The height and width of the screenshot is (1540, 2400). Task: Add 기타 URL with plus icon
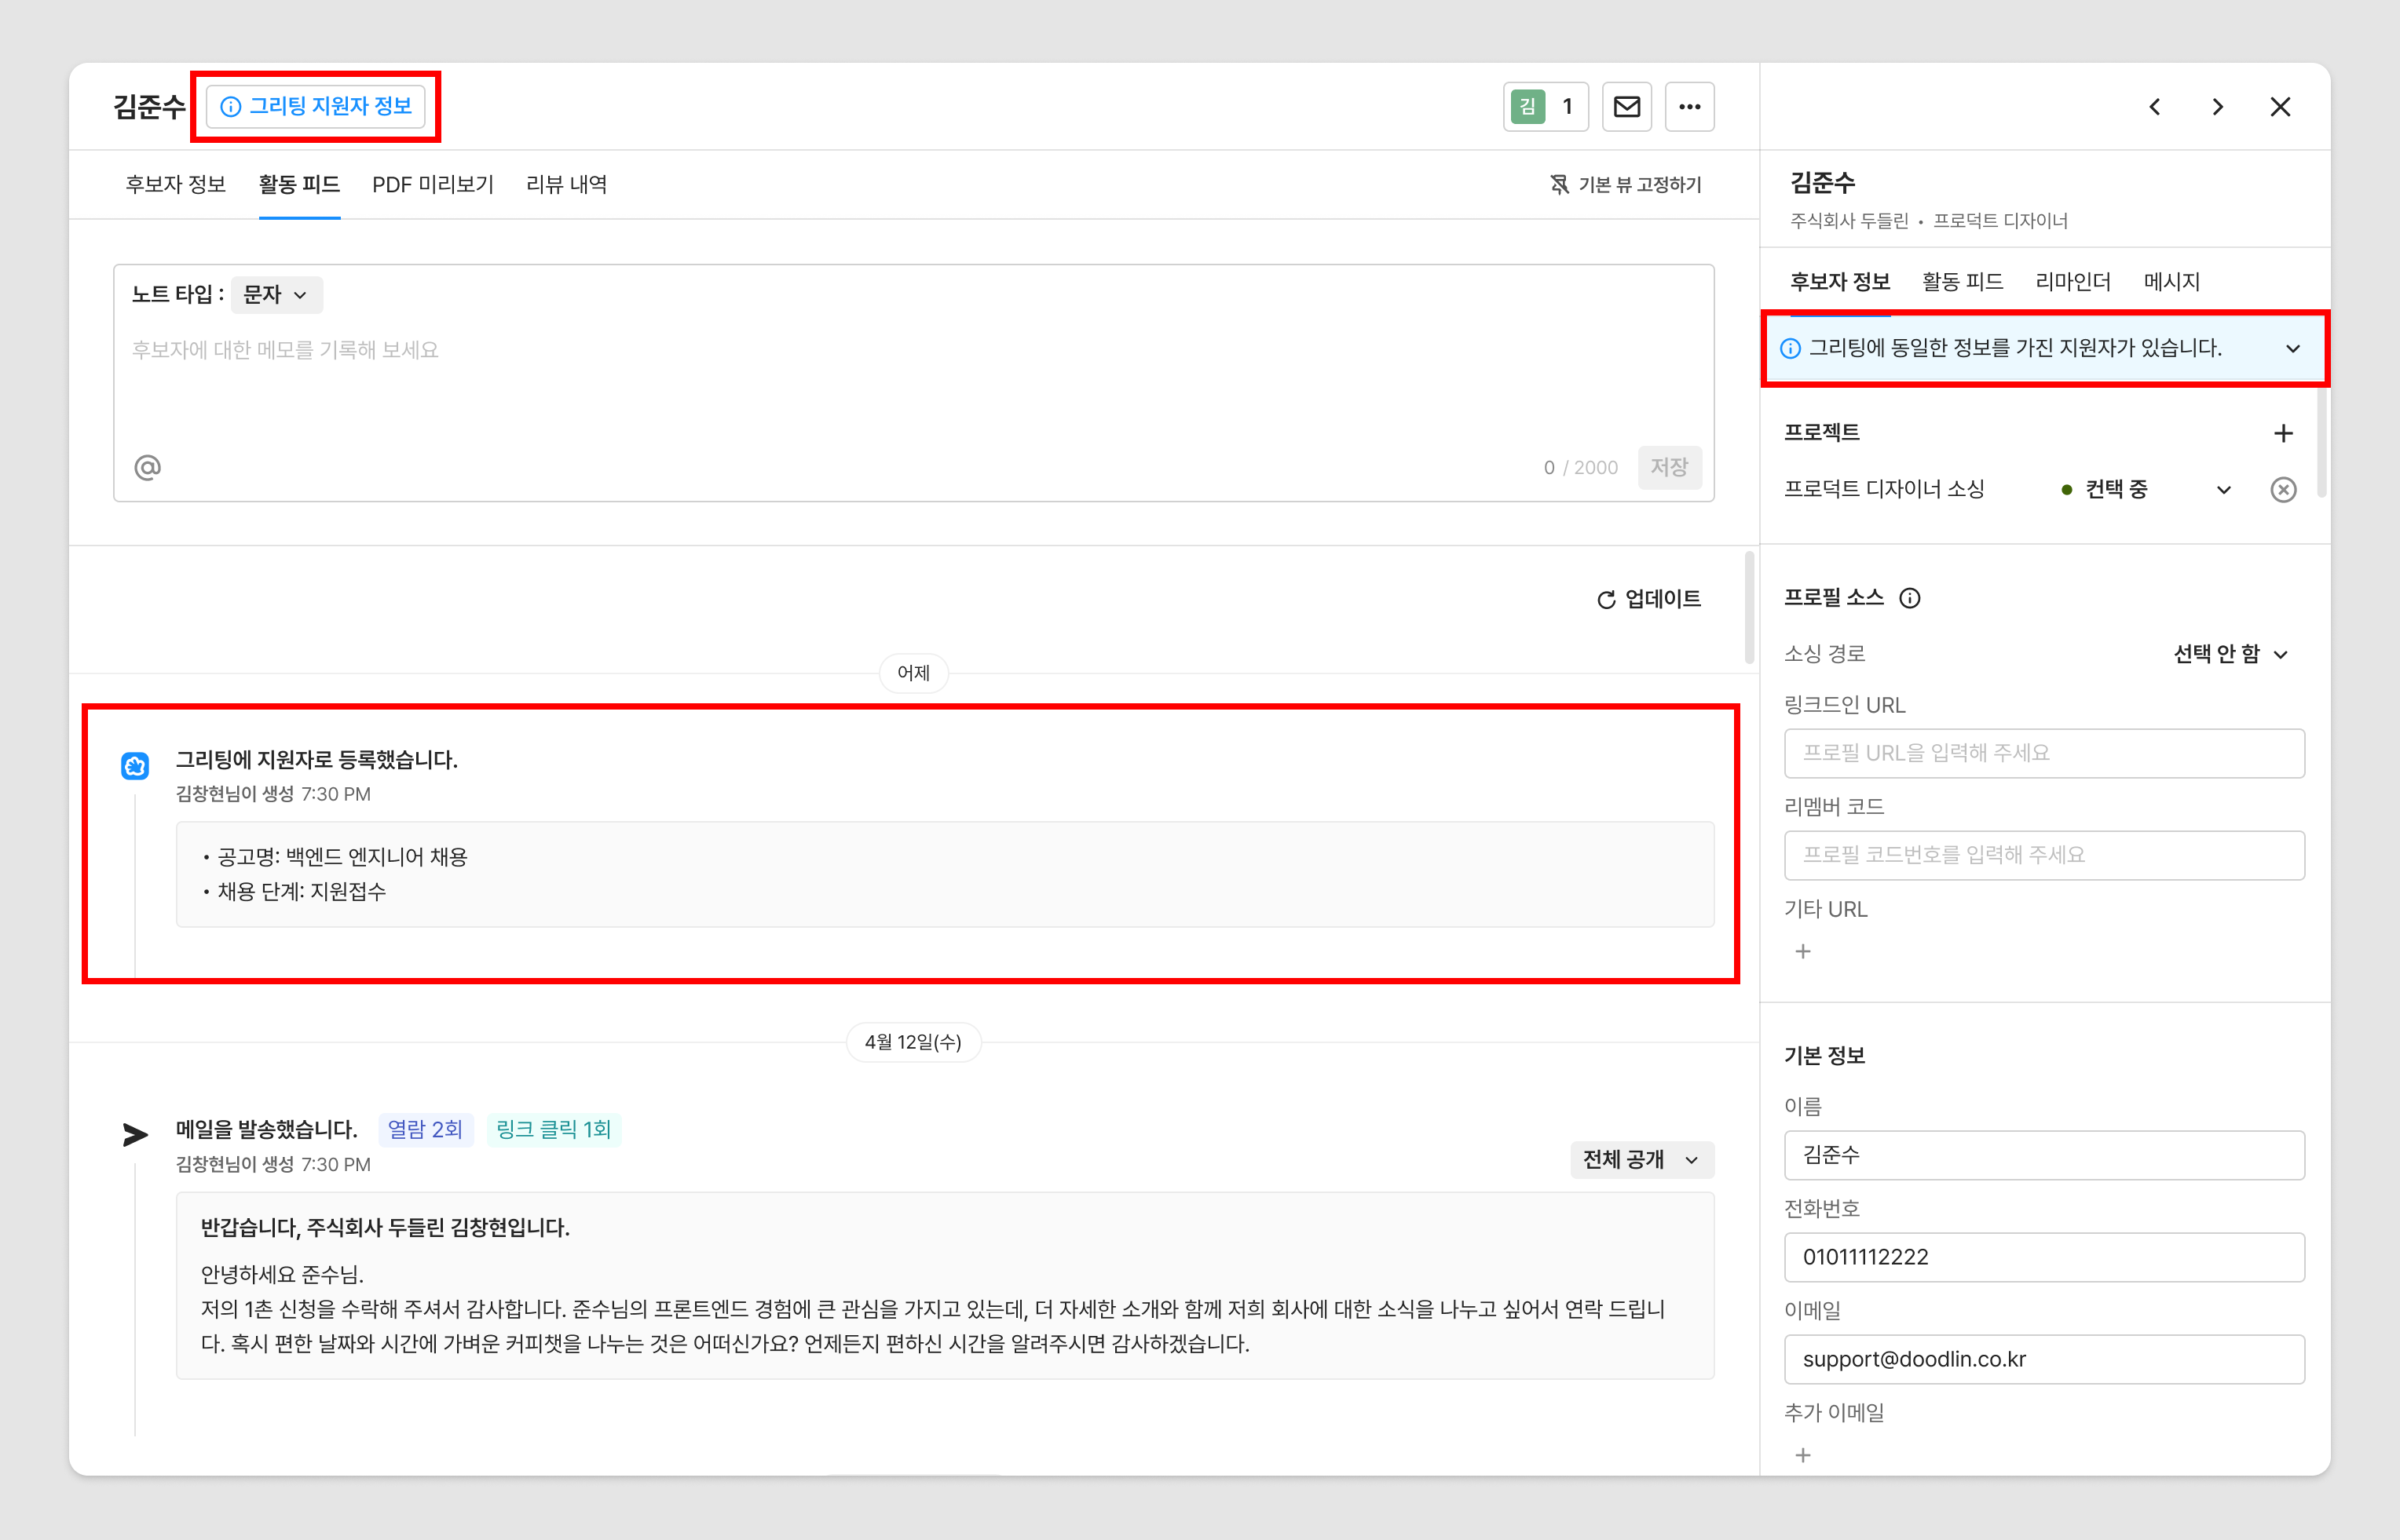1803,951
